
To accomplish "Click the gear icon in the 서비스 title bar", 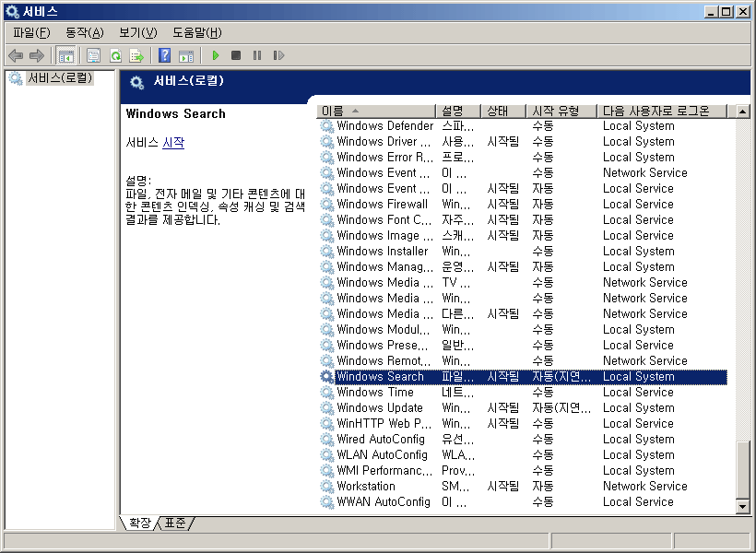I will pos(12,11).
